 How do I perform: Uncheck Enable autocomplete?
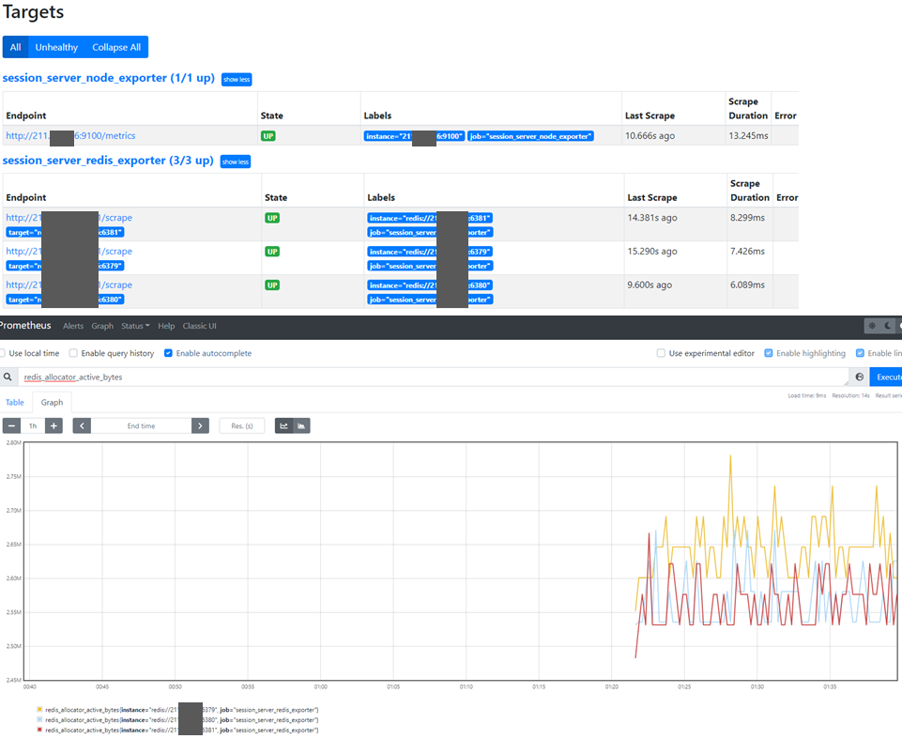point(168,353)
